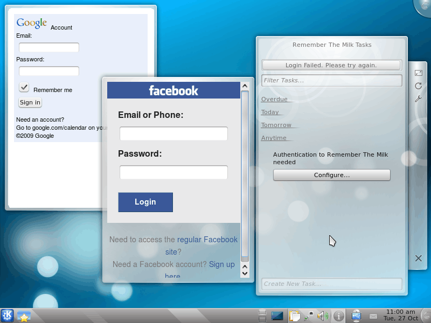The height and width of the screenshot is (323, 431).
Task: Open the desktop toolbox in the screen corner
Action: 423,6
